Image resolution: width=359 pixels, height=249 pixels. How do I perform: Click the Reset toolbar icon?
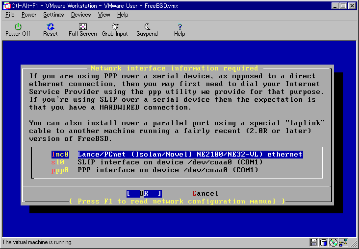pos(51,27)
